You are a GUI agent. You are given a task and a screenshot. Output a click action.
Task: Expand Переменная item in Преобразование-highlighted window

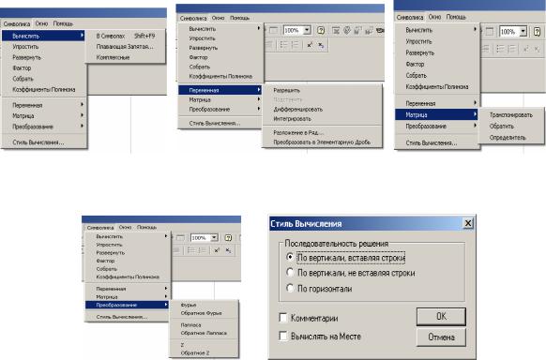[128, 289]
